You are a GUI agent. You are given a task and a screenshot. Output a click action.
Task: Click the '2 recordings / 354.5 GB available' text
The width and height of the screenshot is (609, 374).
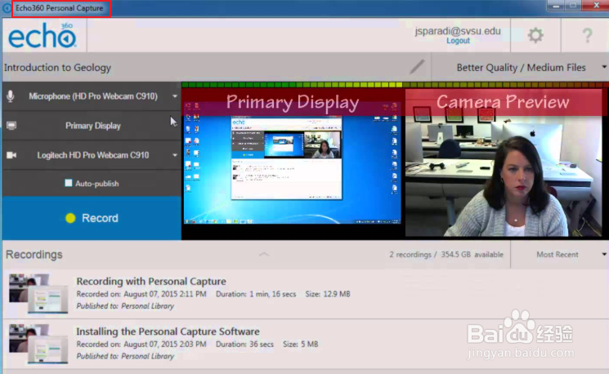pos(446,255)
